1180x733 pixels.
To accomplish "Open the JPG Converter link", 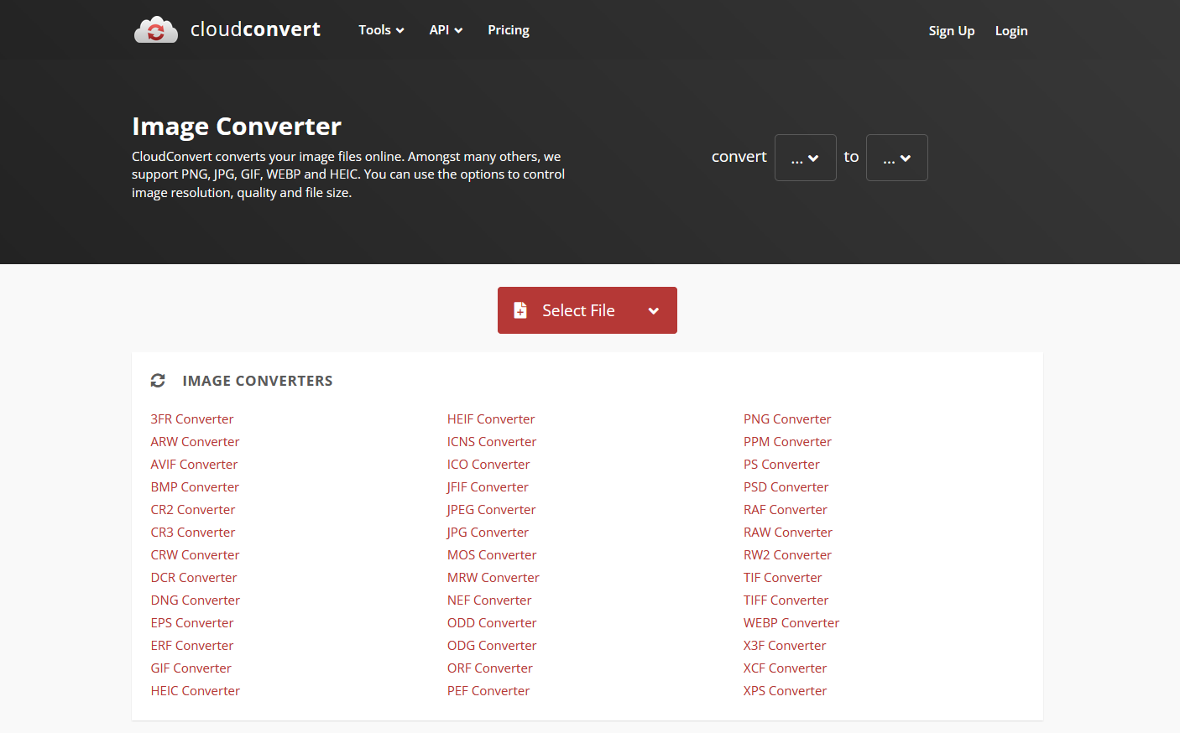I will point(488,533).
